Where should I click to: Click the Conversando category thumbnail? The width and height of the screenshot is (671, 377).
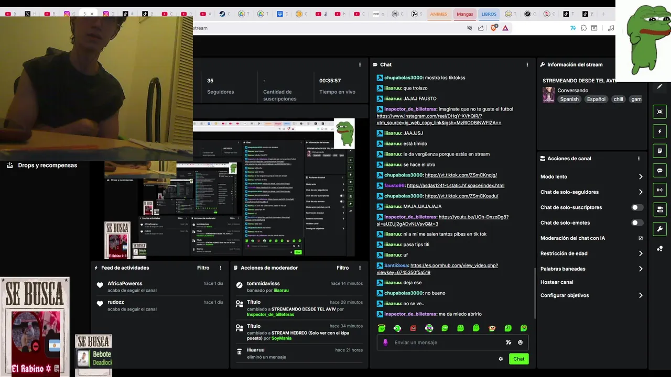(x=548, y=95)
